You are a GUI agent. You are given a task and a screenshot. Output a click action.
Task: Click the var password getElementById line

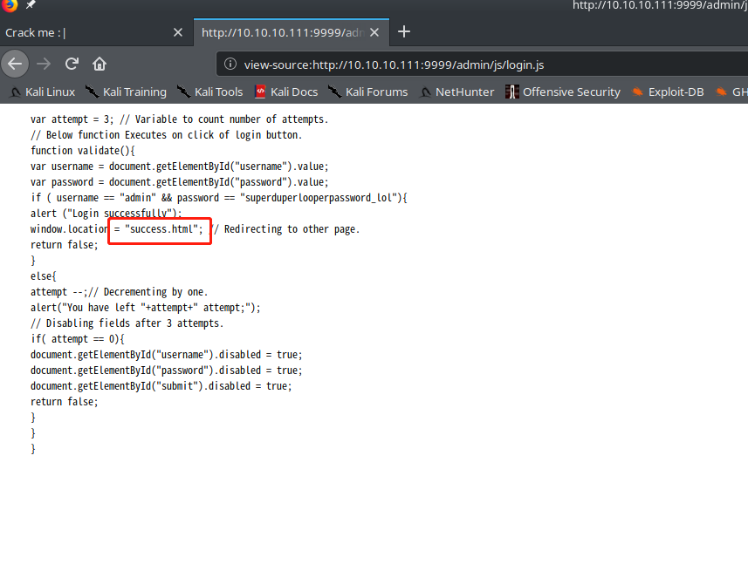coord(180,182)
